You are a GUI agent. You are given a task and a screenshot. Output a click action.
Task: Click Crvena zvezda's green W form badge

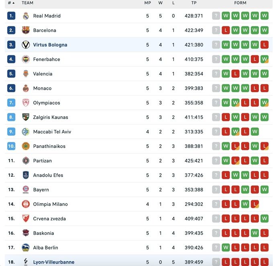coord(264,219)
